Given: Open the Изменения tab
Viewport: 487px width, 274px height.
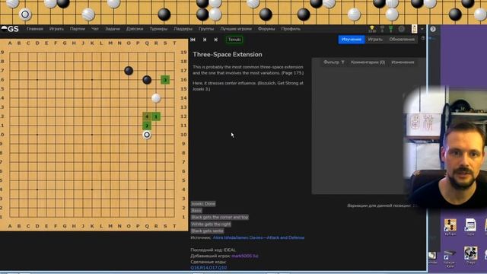Looking at the screenshot, I should 403,62.
